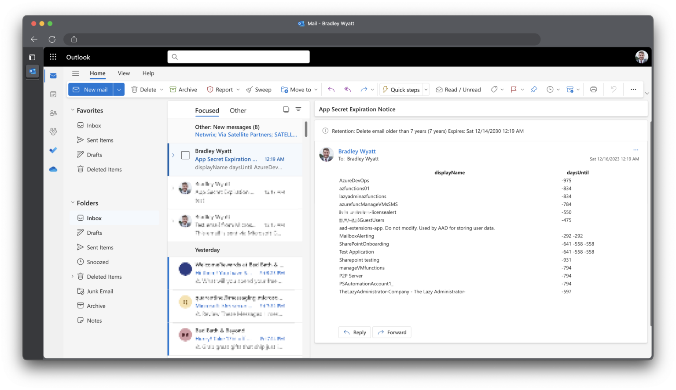Image resolution: width=676 pixels, height=390 pixels.
Task: Open the Notes folder
Action: pos(89,321)
